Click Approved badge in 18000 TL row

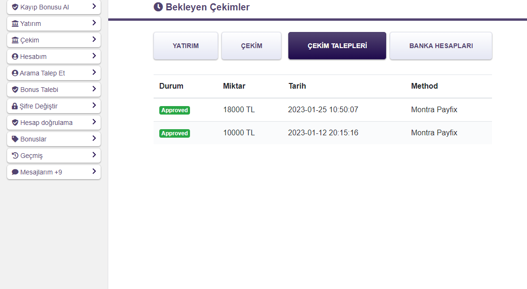tap(174, 110)
